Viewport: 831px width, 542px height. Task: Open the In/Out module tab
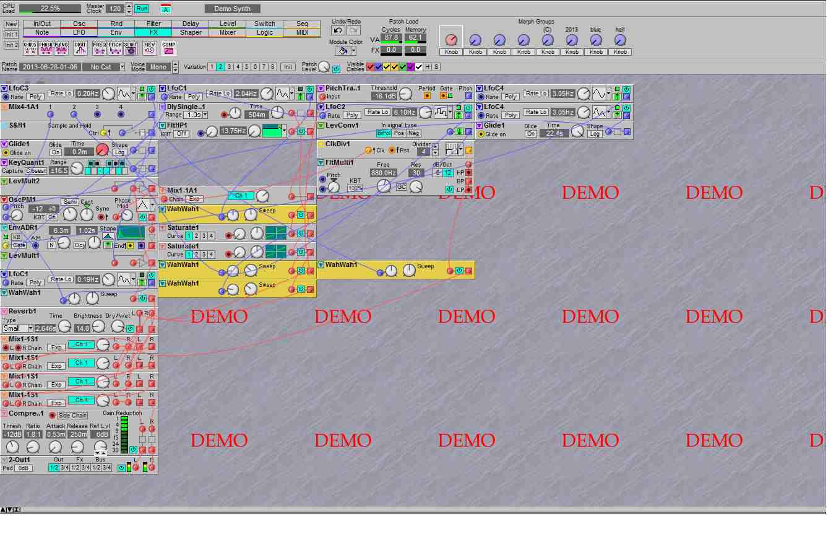pyautogui.click(x=42, y=24)
